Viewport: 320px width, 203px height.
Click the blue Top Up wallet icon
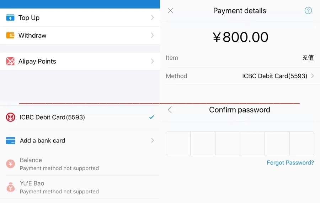(x=10, y=18)
